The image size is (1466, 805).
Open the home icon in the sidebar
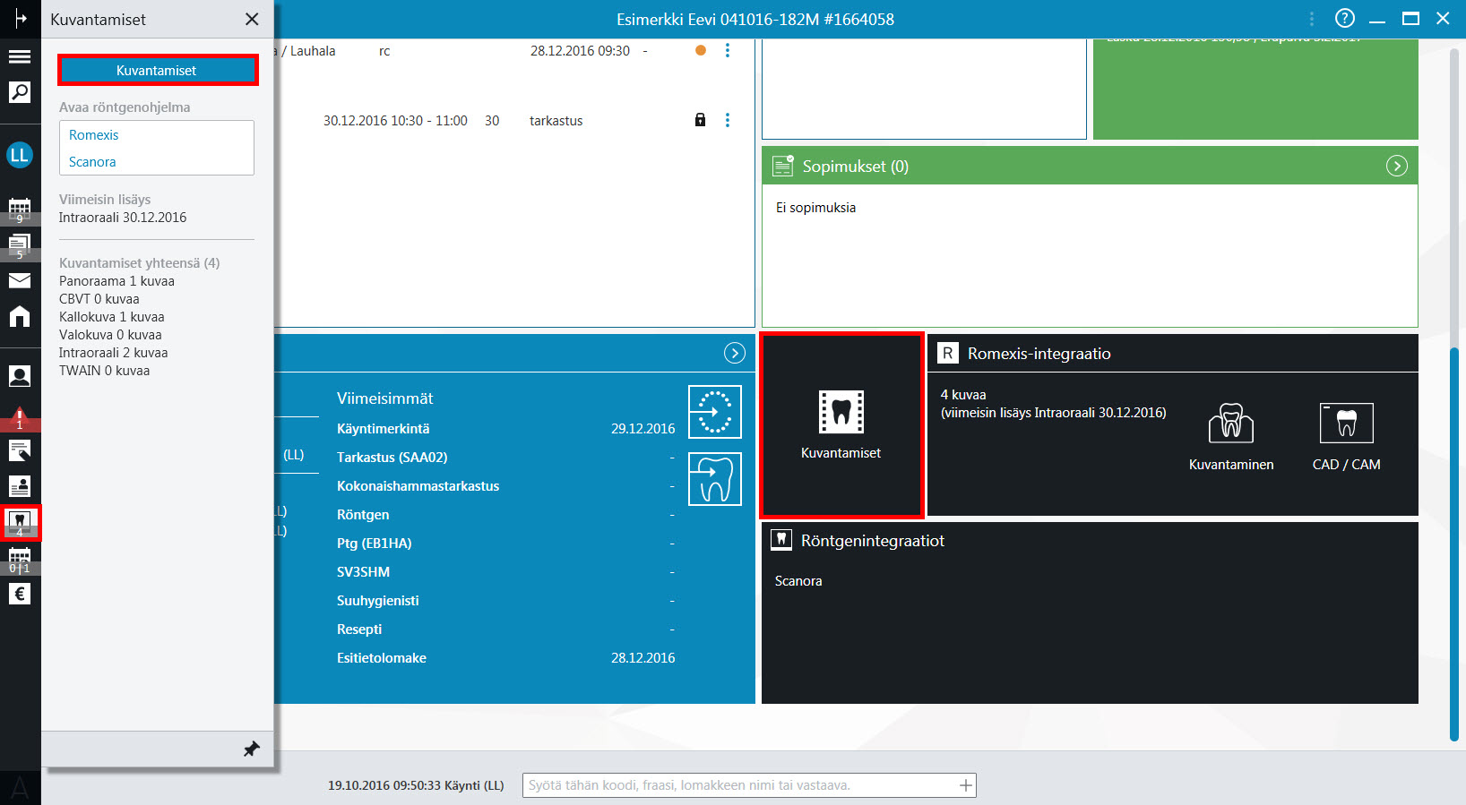(x=20, y=316)
